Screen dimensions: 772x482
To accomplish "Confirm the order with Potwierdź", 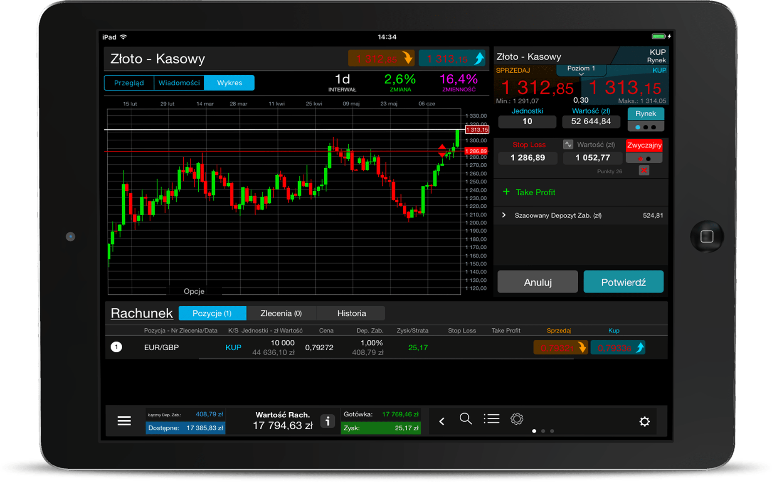I will tap(623, 282).
